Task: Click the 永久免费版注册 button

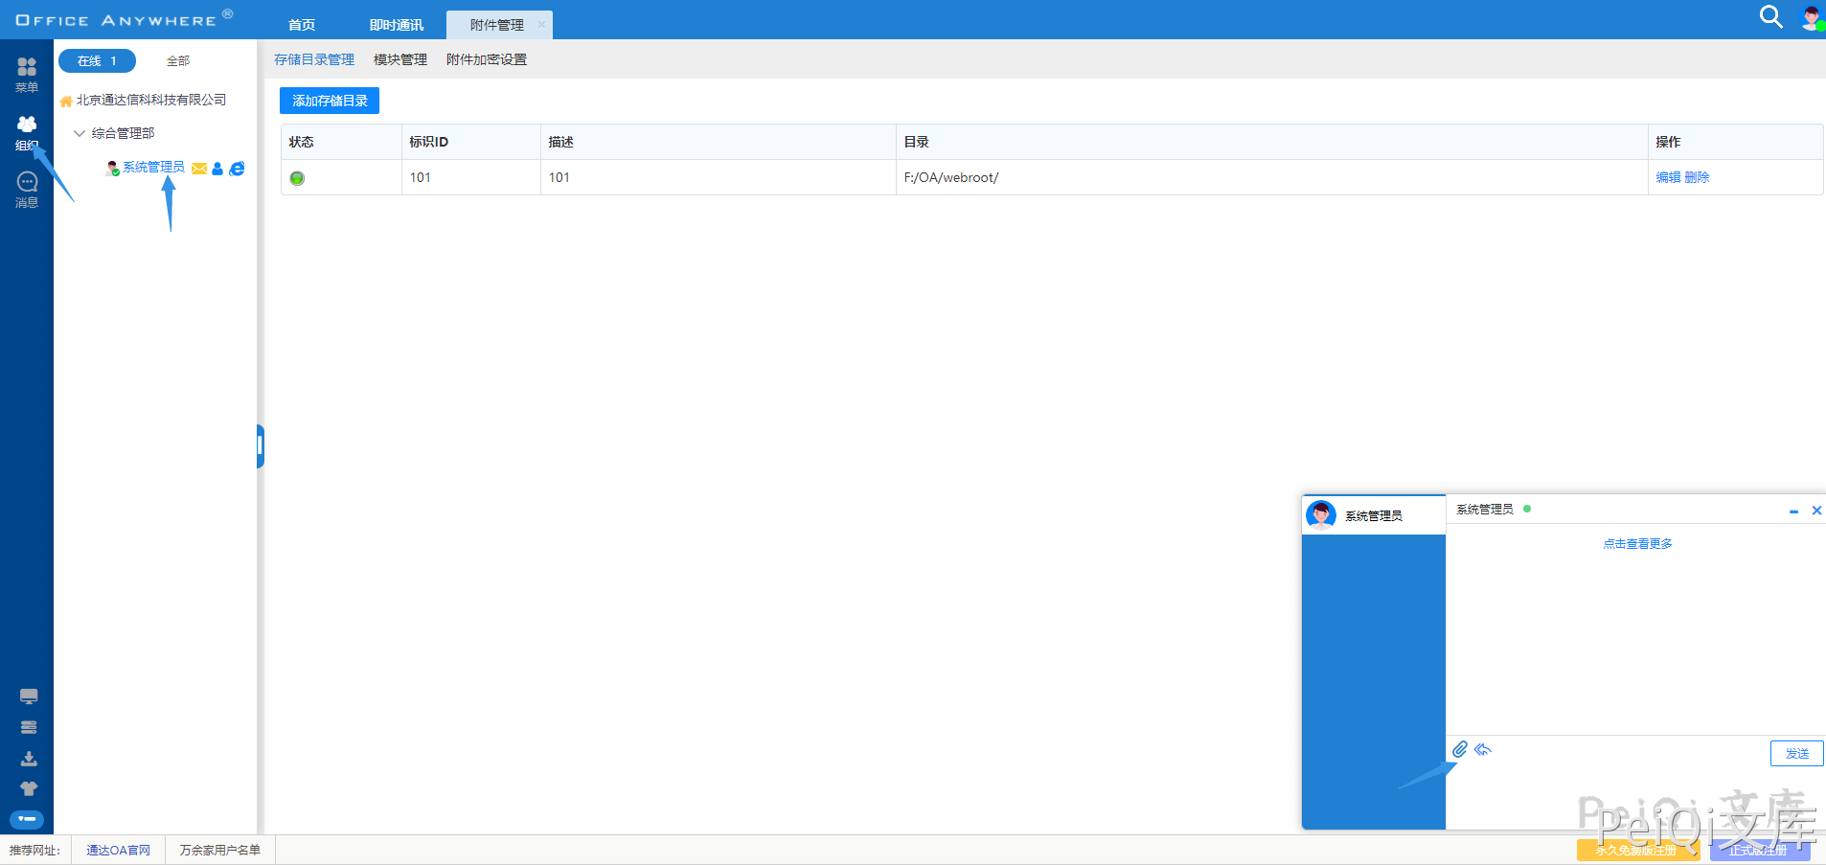Action: 1638,851
